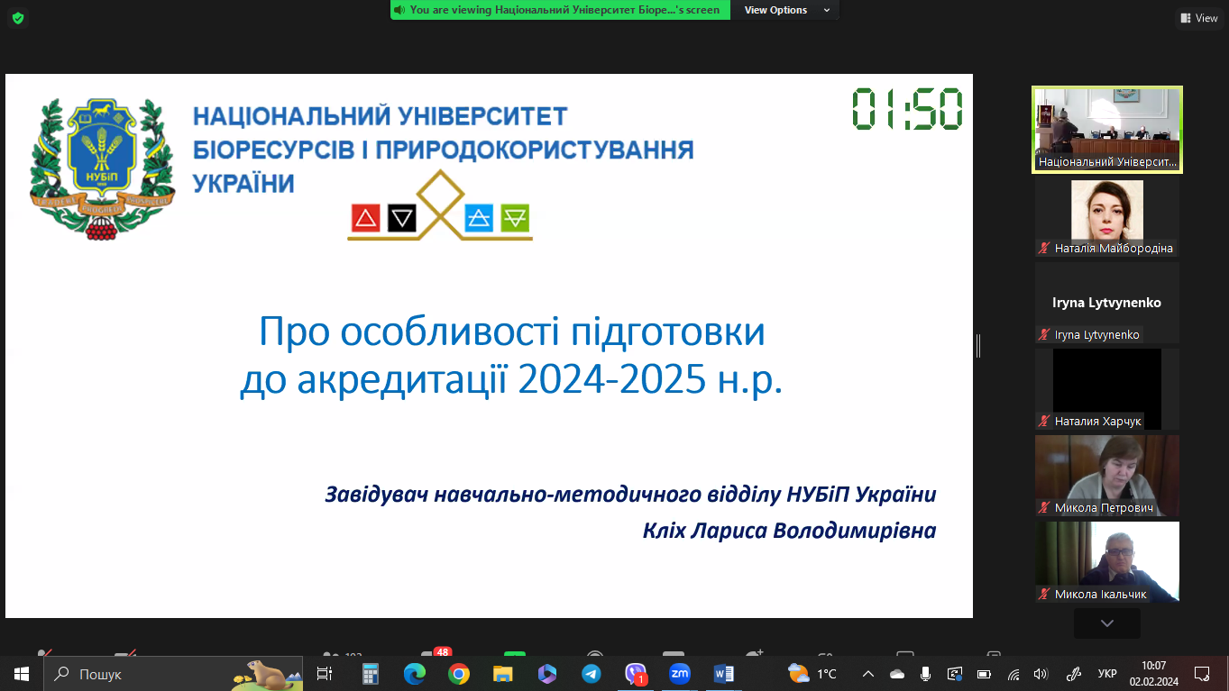Show more participants with down chevron

pos(1107,623)
